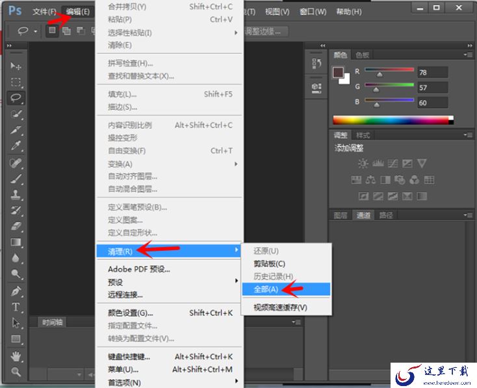This screenshot has width=477, height=388.
Task: Select the Horizontal Type tool
Action: (16, 307)
